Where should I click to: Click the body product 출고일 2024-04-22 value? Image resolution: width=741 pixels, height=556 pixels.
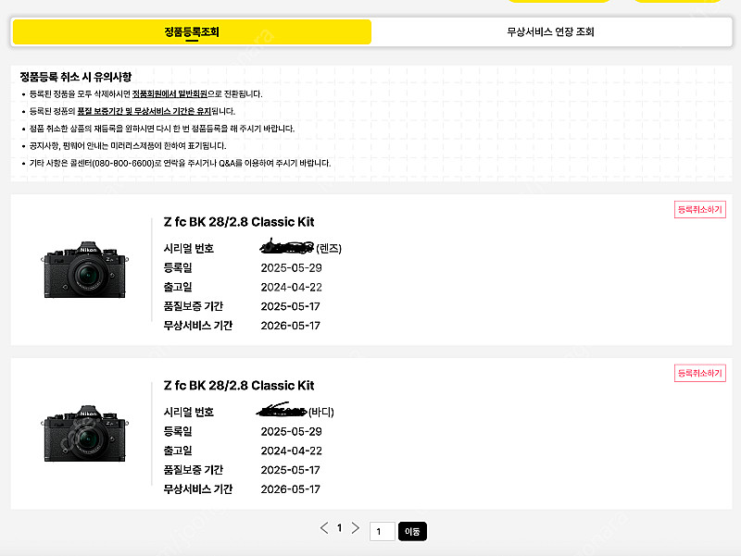[291, 451]
